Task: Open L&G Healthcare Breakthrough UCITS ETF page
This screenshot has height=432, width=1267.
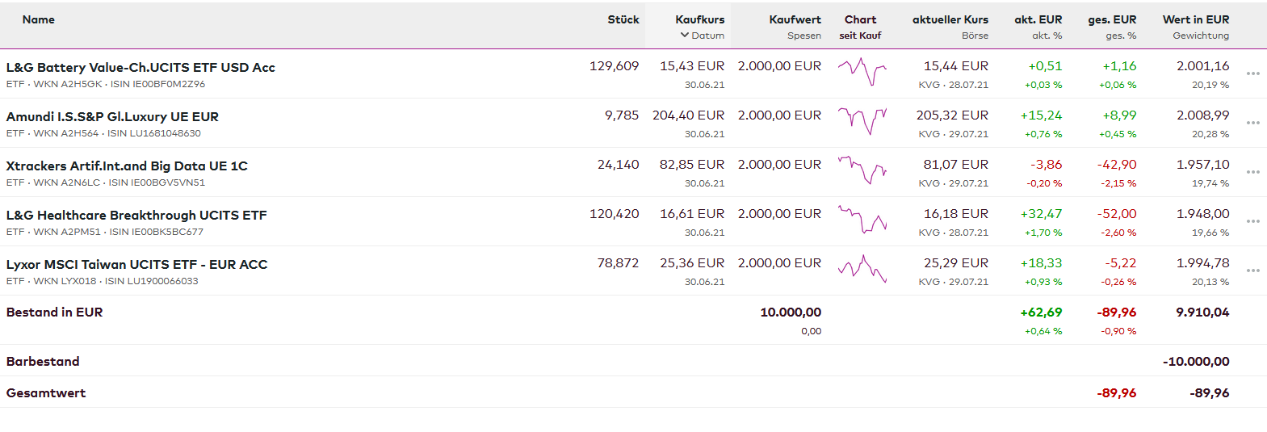Action: pos(136,216)
